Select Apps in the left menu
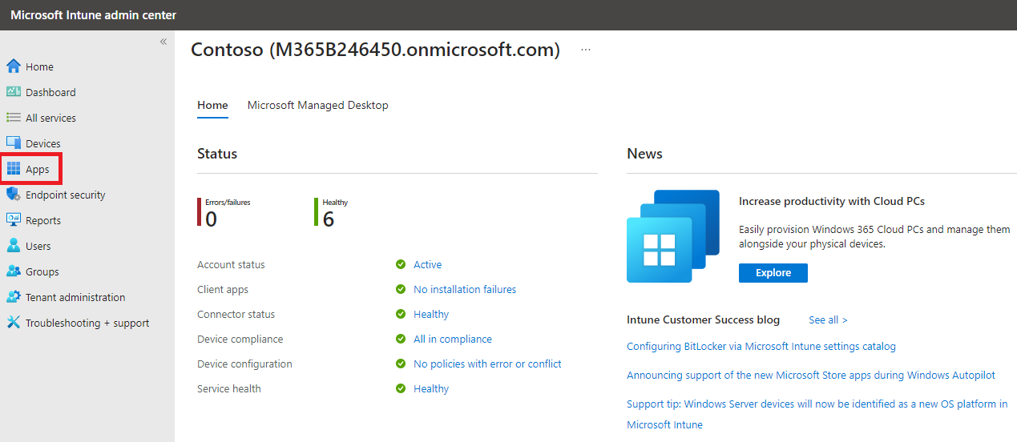 (37, 169)
